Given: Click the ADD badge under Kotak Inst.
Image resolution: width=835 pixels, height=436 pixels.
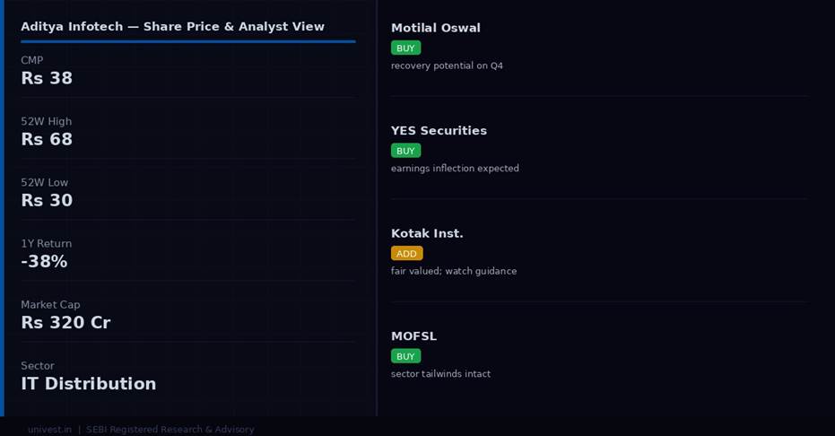Looking at the screenshot, I should [406, 254].
